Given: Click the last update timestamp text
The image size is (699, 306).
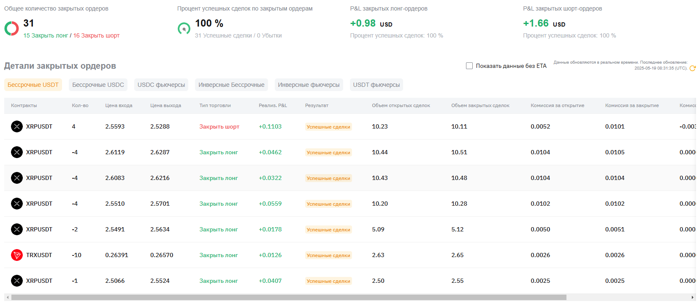Looking at the screenshot, I should pyautogui.click(x=620, y=65).
